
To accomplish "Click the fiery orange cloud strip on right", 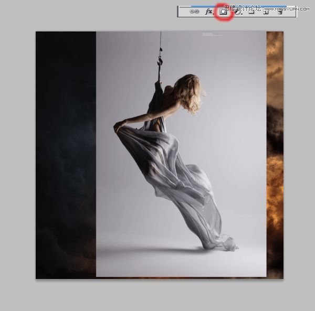I will (x=275, y=157).
